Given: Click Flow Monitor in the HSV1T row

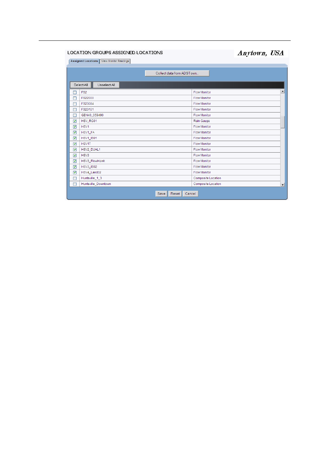Looking at the screenshot, I should [202, 144].
